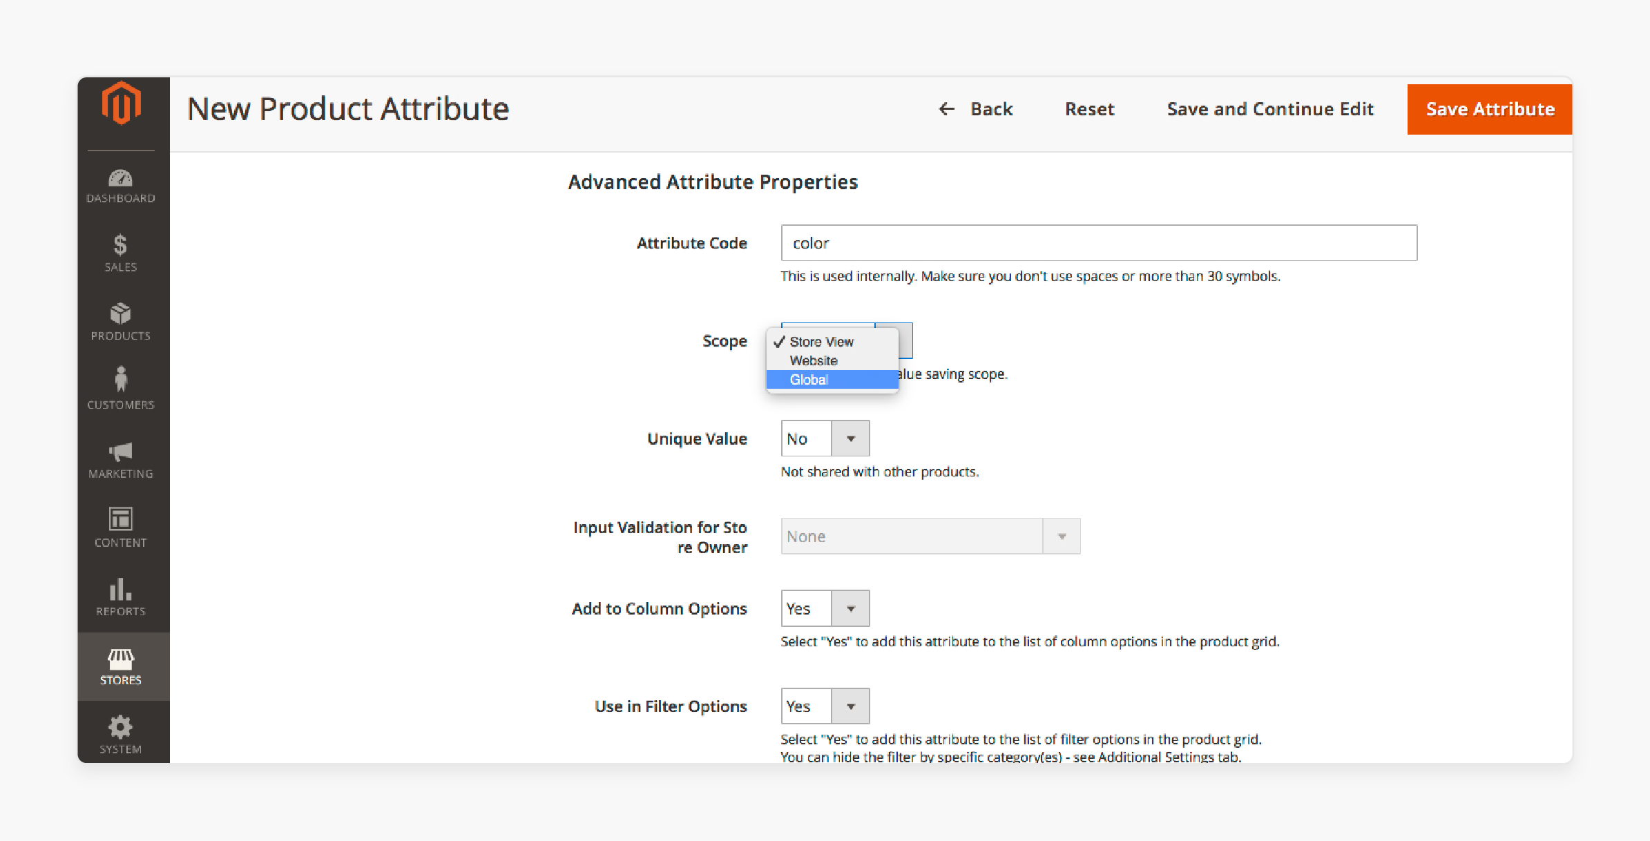Select Global scope option
The image size is (1650, 841).
832,380
